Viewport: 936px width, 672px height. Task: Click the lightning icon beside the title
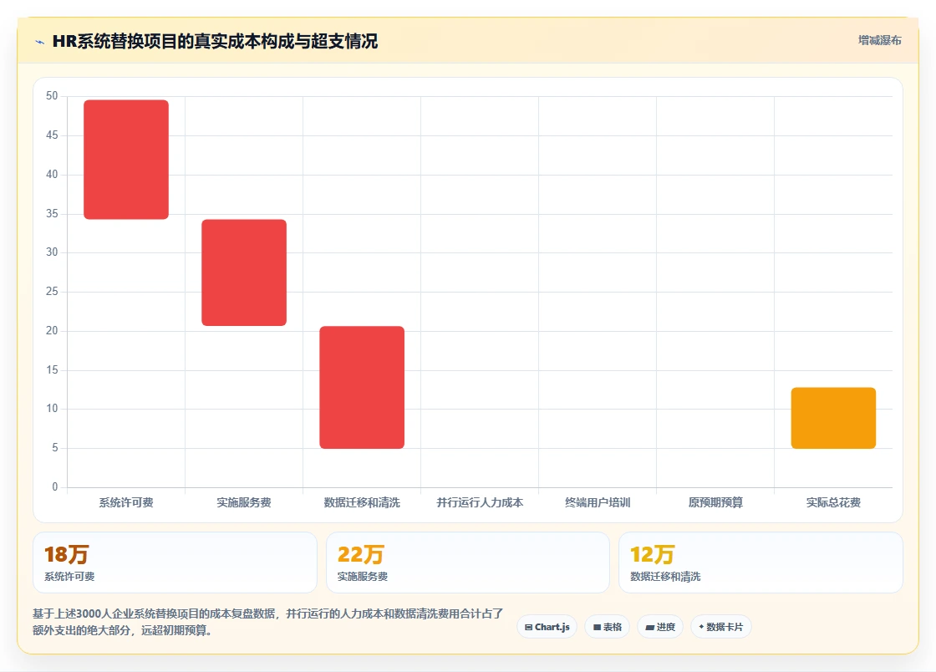tap(40, 42)
